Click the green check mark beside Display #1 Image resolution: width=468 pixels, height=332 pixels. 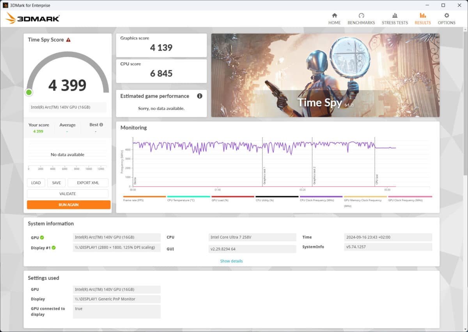click(x=54, y=247)
